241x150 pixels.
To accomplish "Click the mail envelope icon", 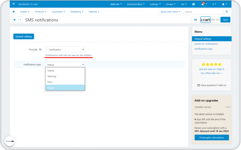I will [199, 85].
